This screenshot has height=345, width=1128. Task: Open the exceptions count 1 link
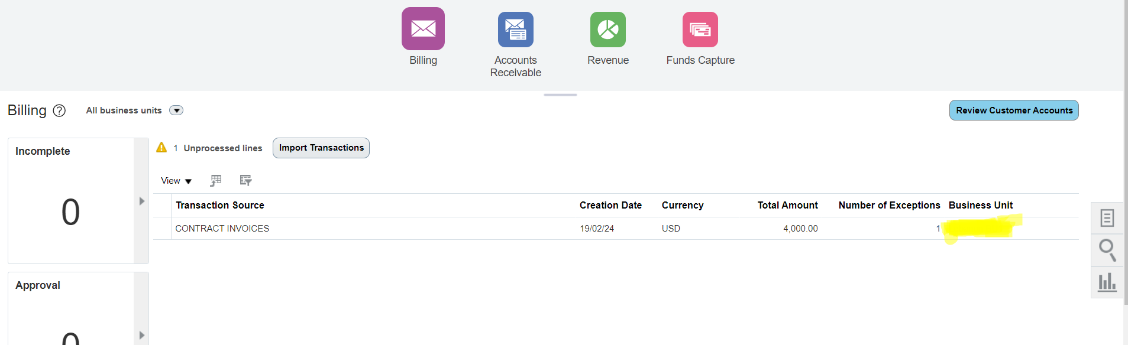[x=938, y=229]
